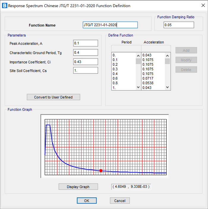
Task: Click the Acceleration list scrollbar thumb
Action: (x=167, y=61)
